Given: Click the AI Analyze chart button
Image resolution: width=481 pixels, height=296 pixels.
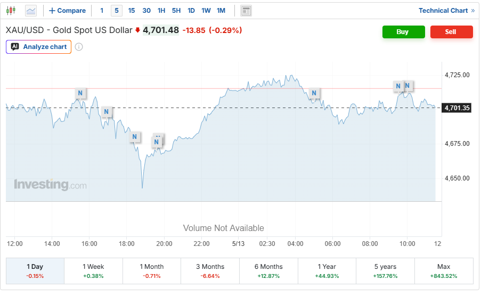Looking at the screenshot, I should coord(39,47).
